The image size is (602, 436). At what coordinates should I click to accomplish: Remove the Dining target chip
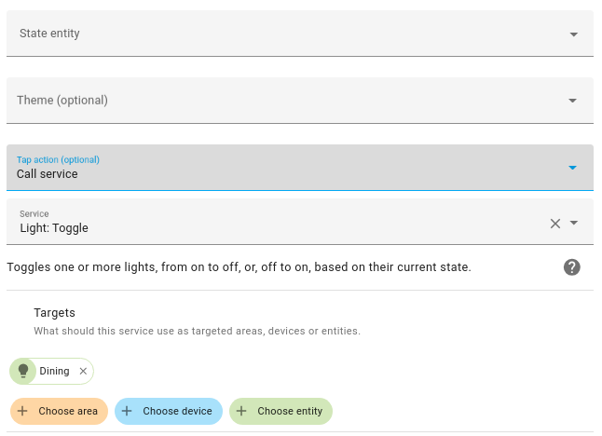[x=83, y=371]
